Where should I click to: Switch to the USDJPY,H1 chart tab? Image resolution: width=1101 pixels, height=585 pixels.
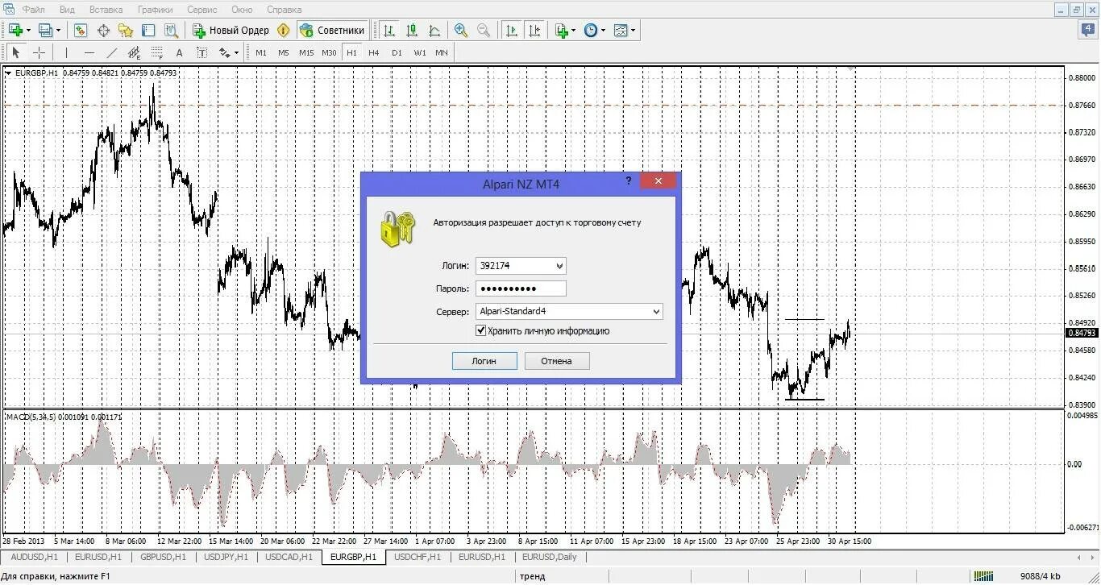click(x=226, y=557)
